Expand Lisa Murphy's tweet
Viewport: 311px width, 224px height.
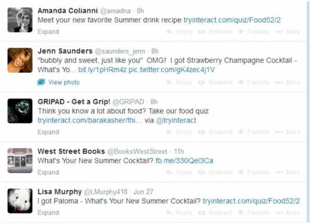48,213
